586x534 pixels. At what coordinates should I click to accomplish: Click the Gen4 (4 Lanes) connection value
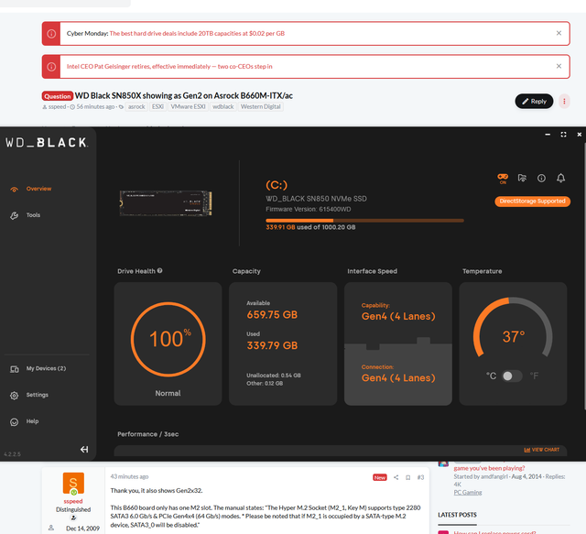[x=398, y=378]
